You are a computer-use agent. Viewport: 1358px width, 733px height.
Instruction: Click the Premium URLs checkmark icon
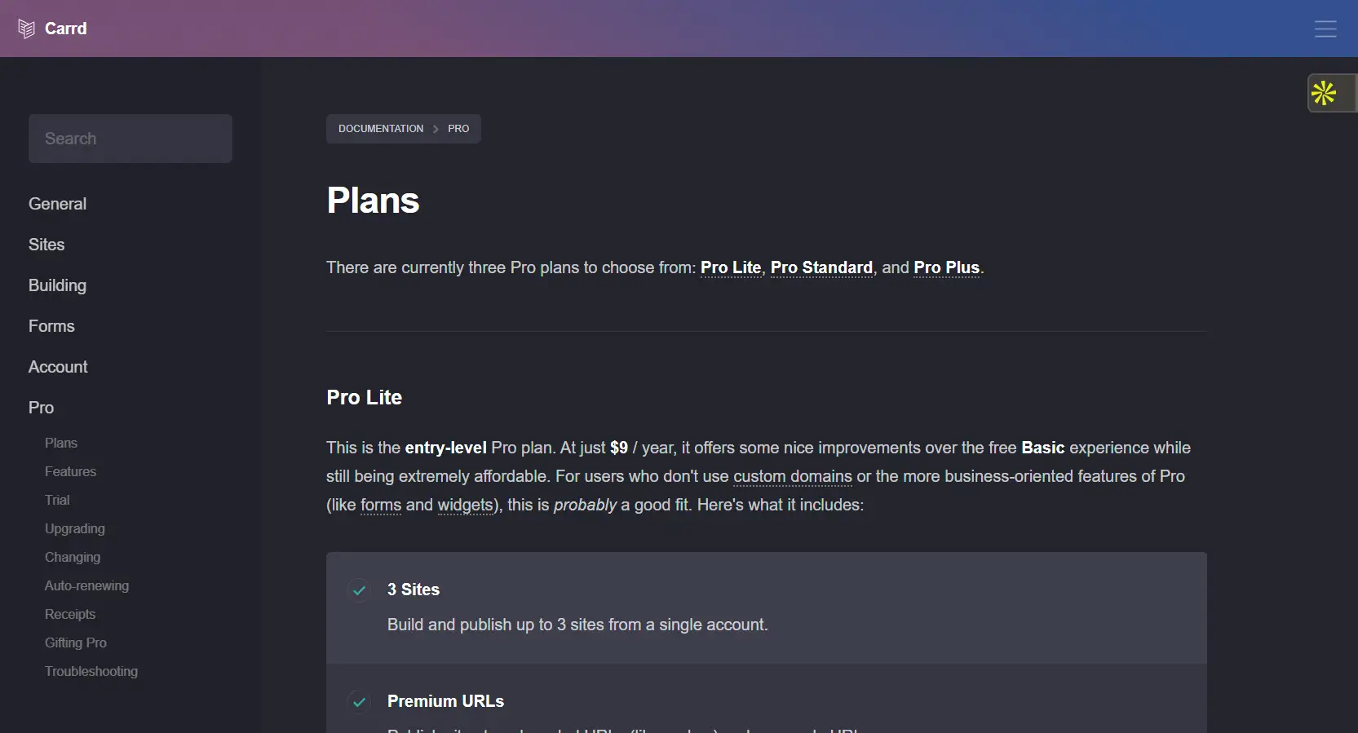coord(359,701)
